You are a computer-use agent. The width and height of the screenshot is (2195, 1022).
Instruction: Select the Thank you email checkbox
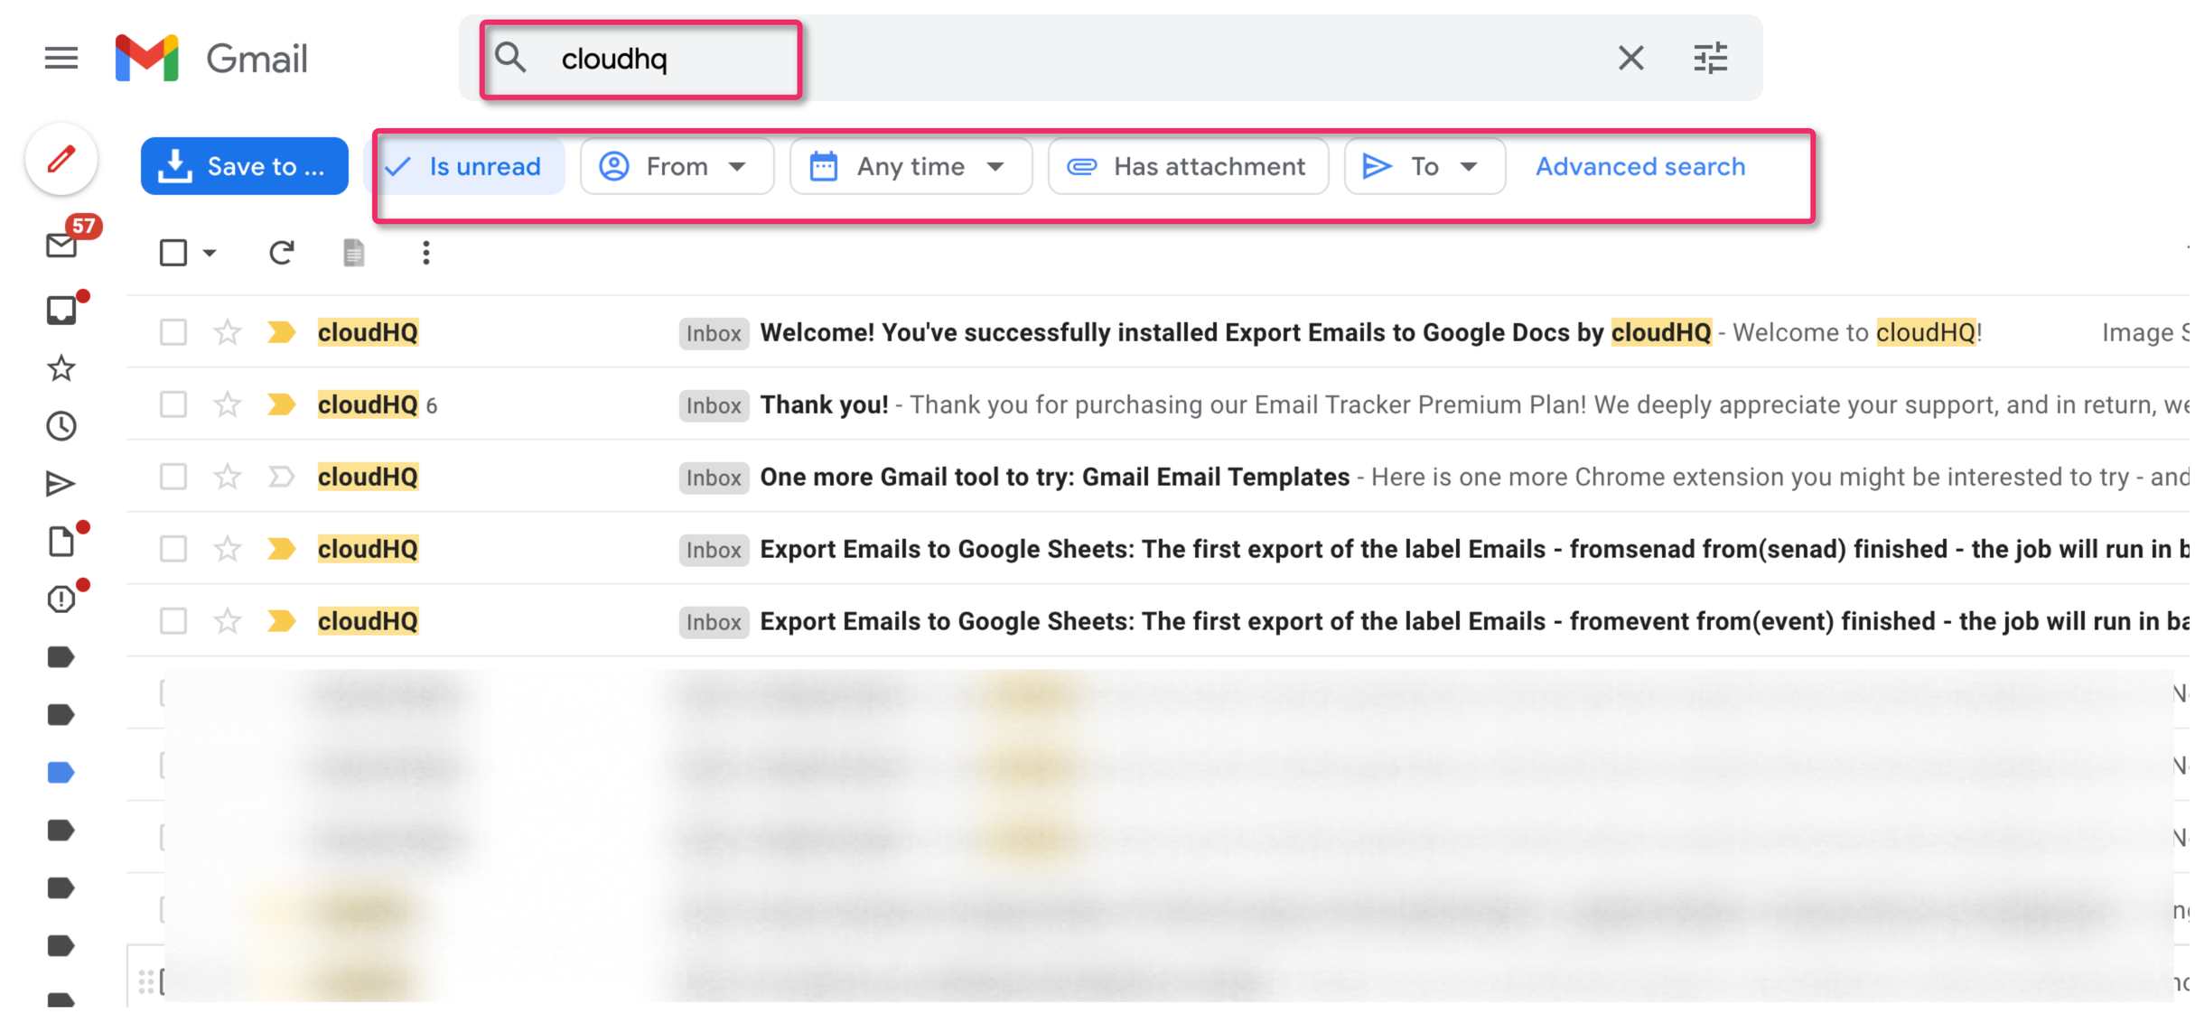173,404
